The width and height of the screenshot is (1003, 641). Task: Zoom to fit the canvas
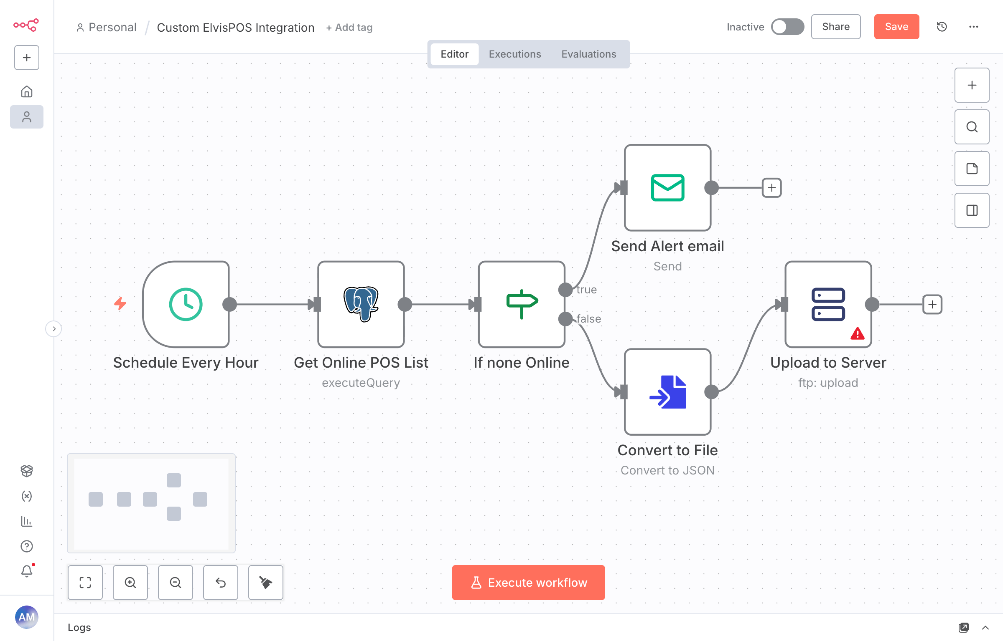pyautogui.click(x=85, y=583)
